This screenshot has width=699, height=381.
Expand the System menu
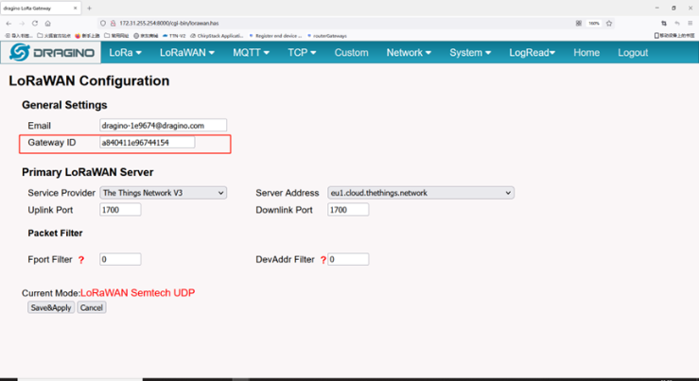click(x=470, y=53)
